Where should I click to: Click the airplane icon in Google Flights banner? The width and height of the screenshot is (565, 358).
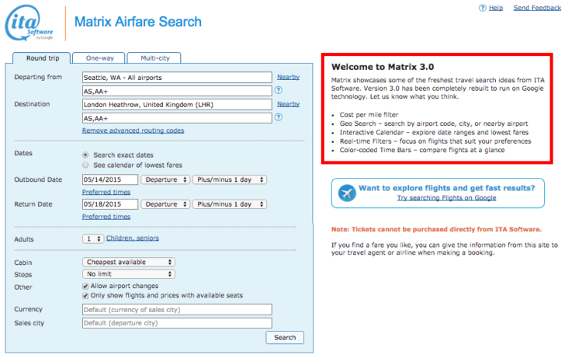(347, 193)
